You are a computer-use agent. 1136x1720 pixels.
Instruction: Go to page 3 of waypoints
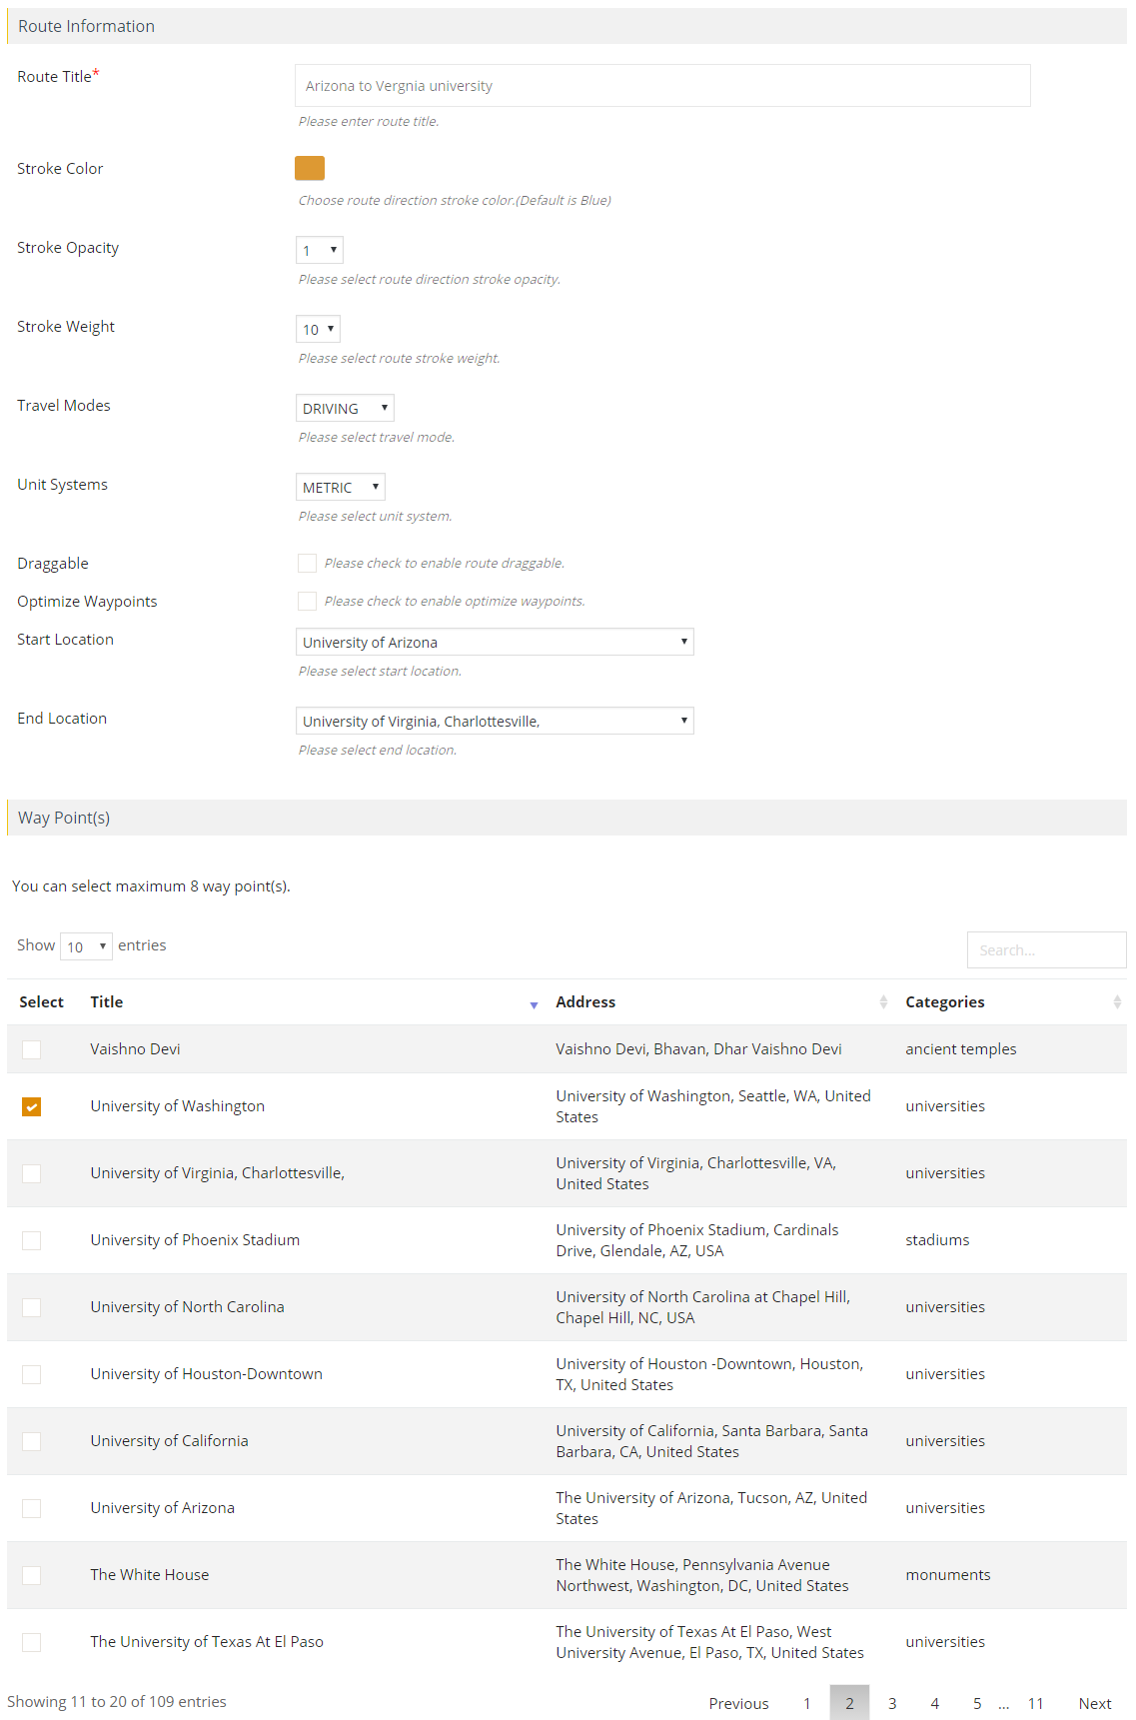point(892,1703)
